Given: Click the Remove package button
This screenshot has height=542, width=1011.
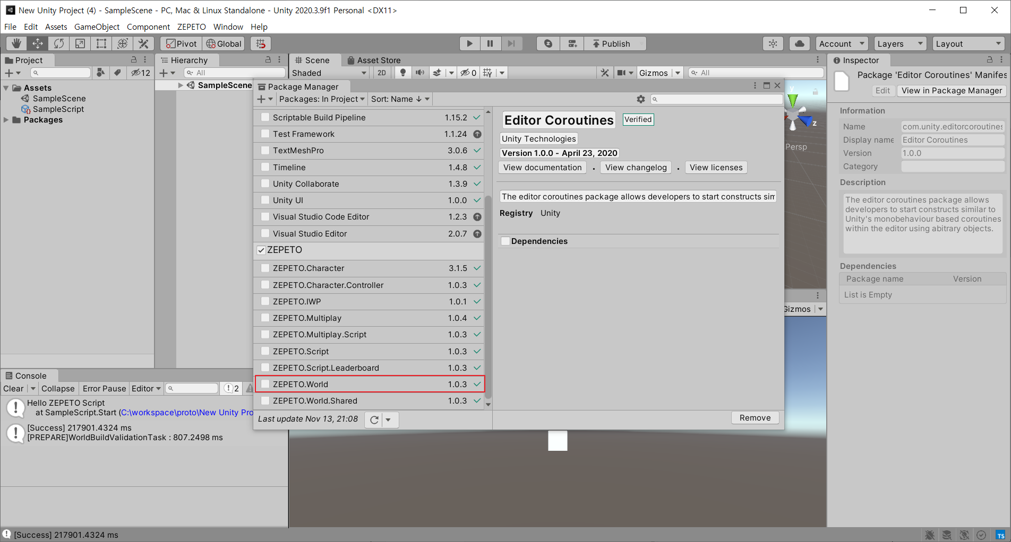Looking at the screenshot, I should pos(755,418).
